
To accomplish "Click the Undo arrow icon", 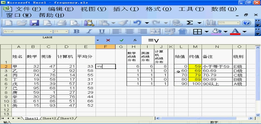I will [x=137, y=23].
